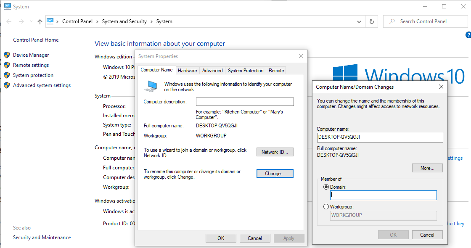The image size is (471, 248).
Task: Click the More... button
Action: pyautogui.click(x=427, y=168)
